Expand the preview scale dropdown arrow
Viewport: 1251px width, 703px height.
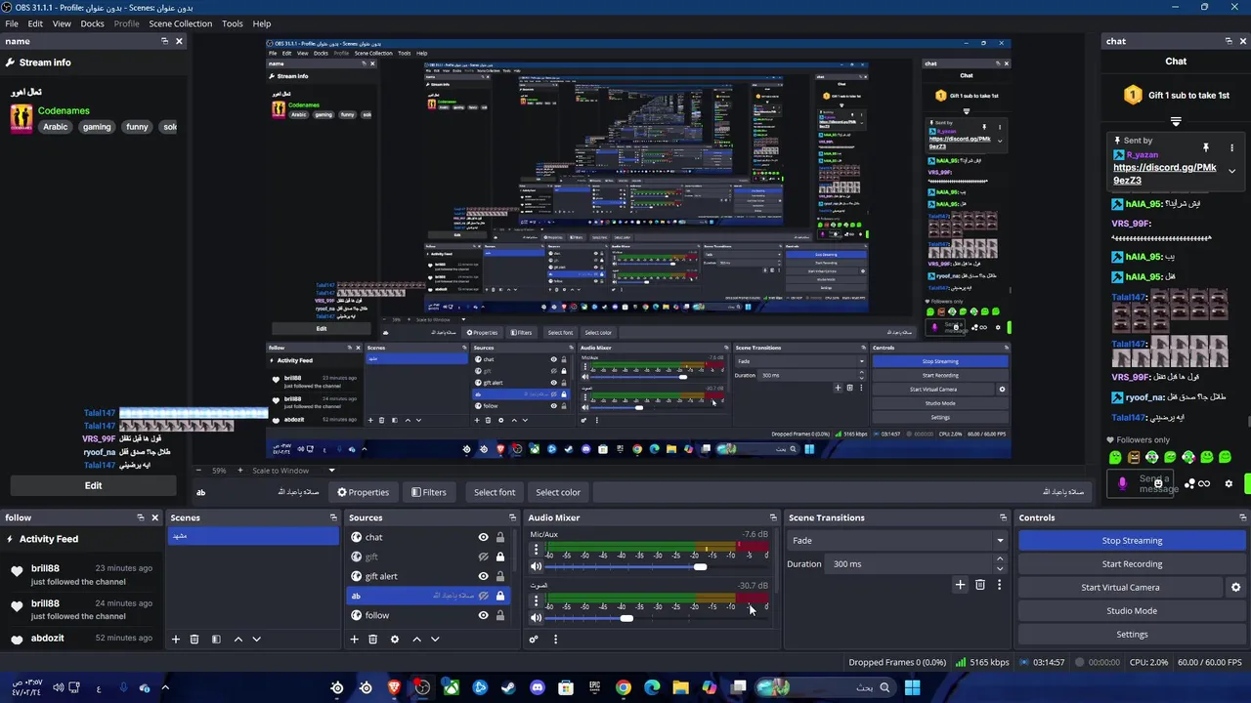click(331, 471)
